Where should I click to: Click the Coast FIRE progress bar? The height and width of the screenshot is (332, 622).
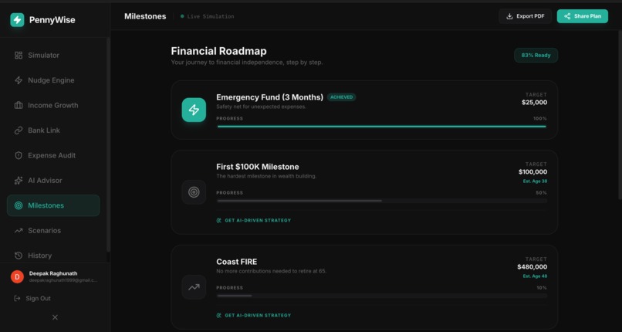(381, 296)
